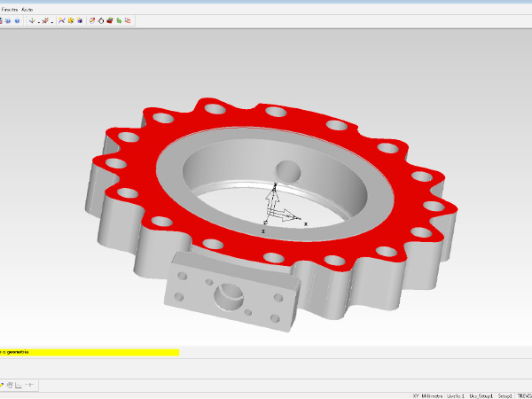Expand dropdown beside red-green crossed axes icon
Screen dimensions: 532x399
point(51,20)
